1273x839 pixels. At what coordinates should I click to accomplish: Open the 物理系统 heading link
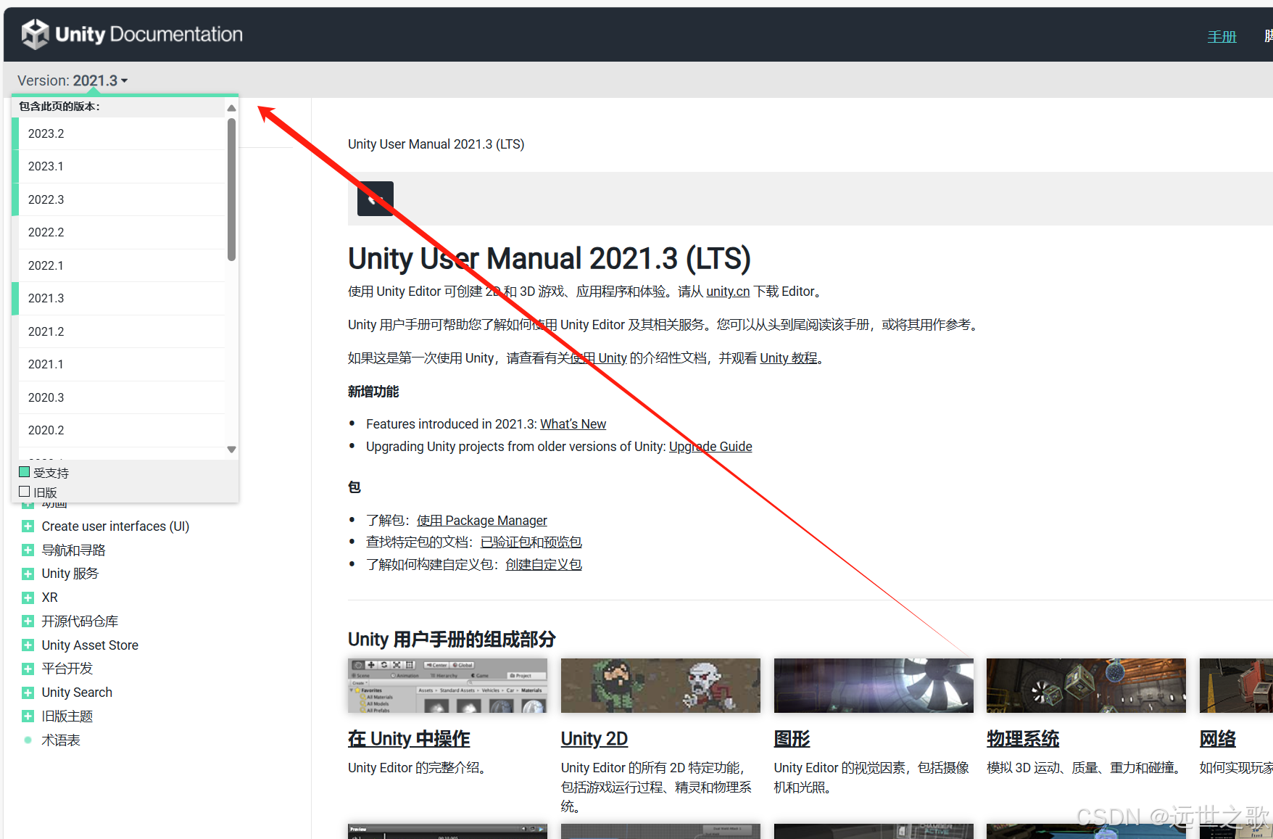point(1023,739)
